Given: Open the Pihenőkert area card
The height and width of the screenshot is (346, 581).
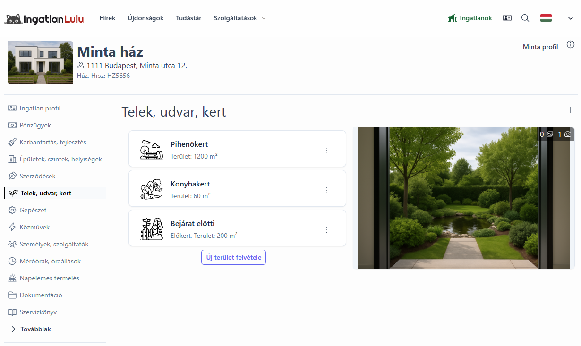Looking at the screenshot, I should [x=237, y=149].
